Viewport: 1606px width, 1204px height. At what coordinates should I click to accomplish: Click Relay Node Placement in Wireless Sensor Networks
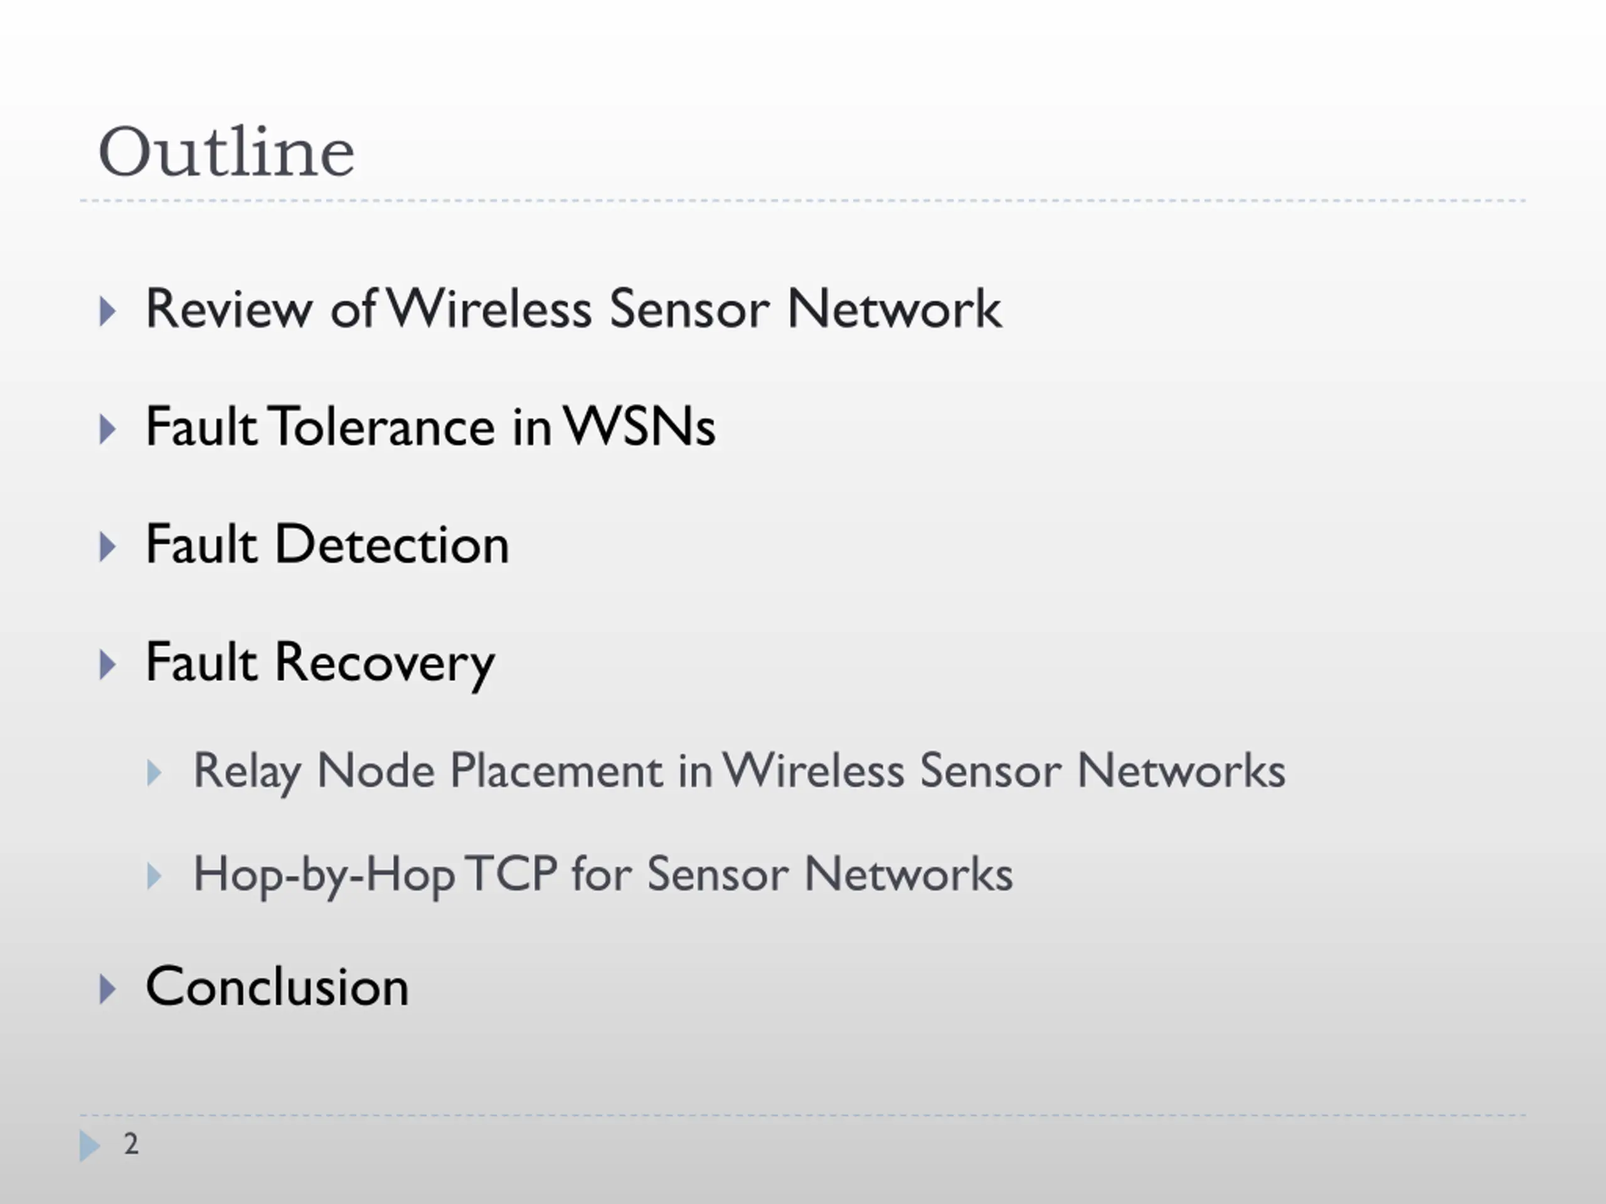click(x=739, y=772)
